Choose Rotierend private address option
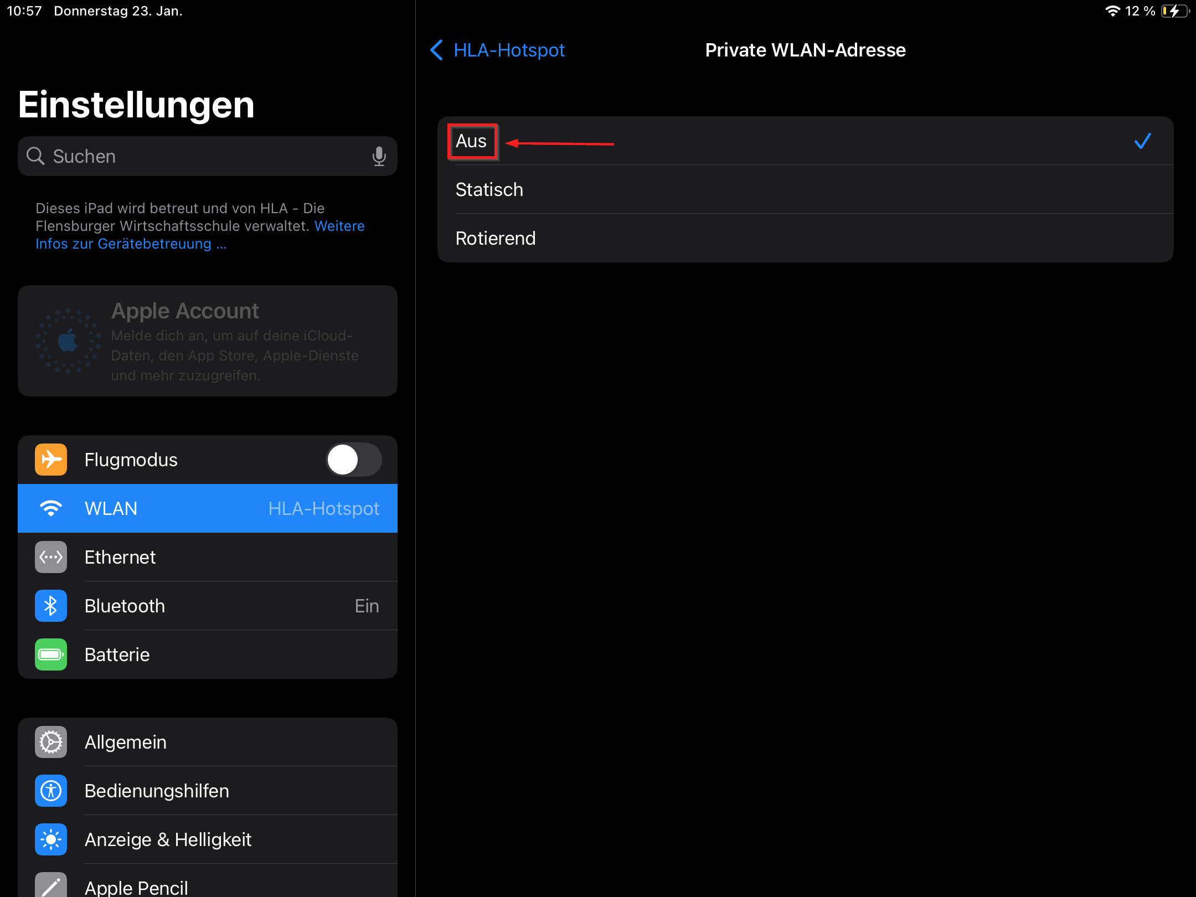The height and width of the screenshot is (897, 1196). coord(805,238)
